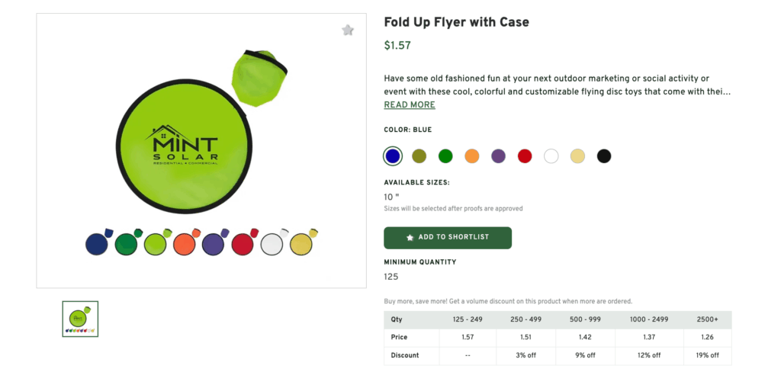Choose the pale yellow color swatch
Screen dimensions: 781x372
pos(577,156)
